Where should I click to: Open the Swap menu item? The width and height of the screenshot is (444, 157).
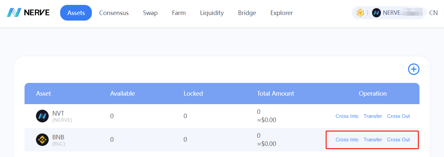coord(150,13)
